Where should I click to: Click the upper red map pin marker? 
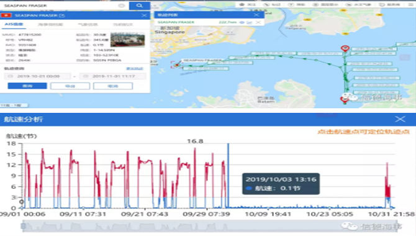(x=345, y=48)
